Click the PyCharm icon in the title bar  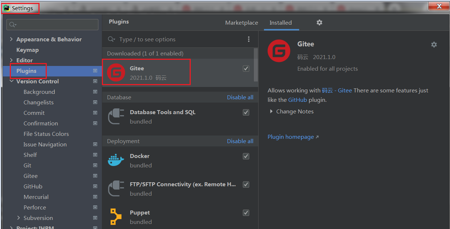point(7,8)
